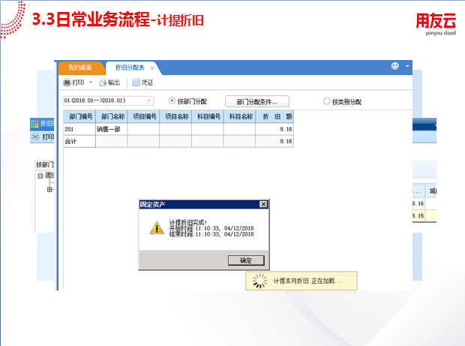The height and width of the screenshot is (346, 465).
Task: Select the 销售一部 department name cell
Action: (x=112, y=129)
